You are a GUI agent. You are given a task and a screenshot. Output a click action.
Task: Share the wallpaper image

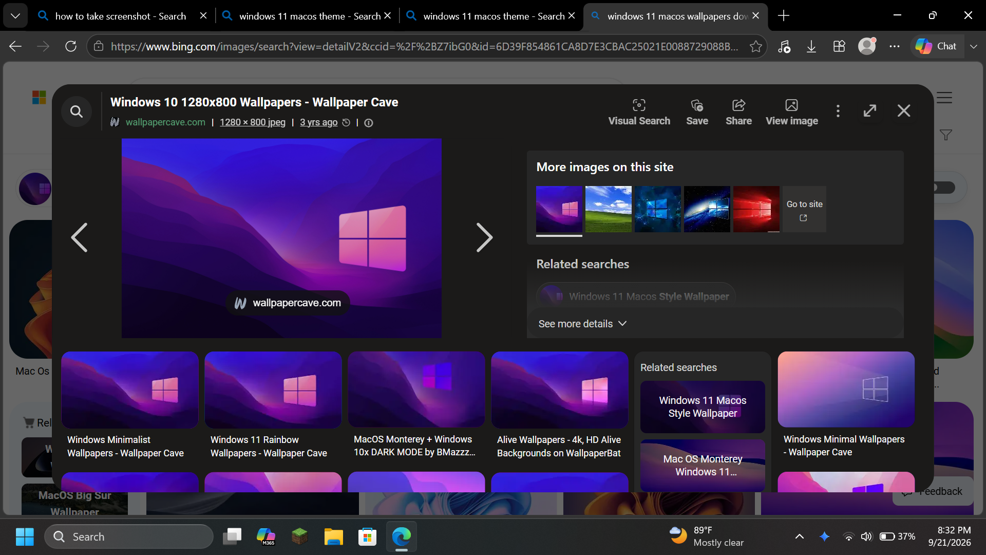pos(738,112)
